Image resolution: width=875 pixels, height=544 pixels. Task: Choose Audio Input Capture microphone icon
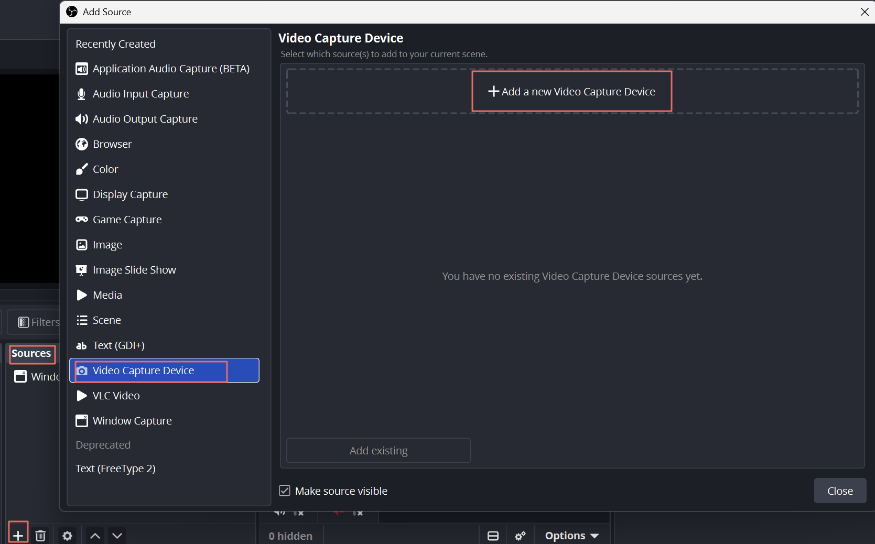click(81, 94)
